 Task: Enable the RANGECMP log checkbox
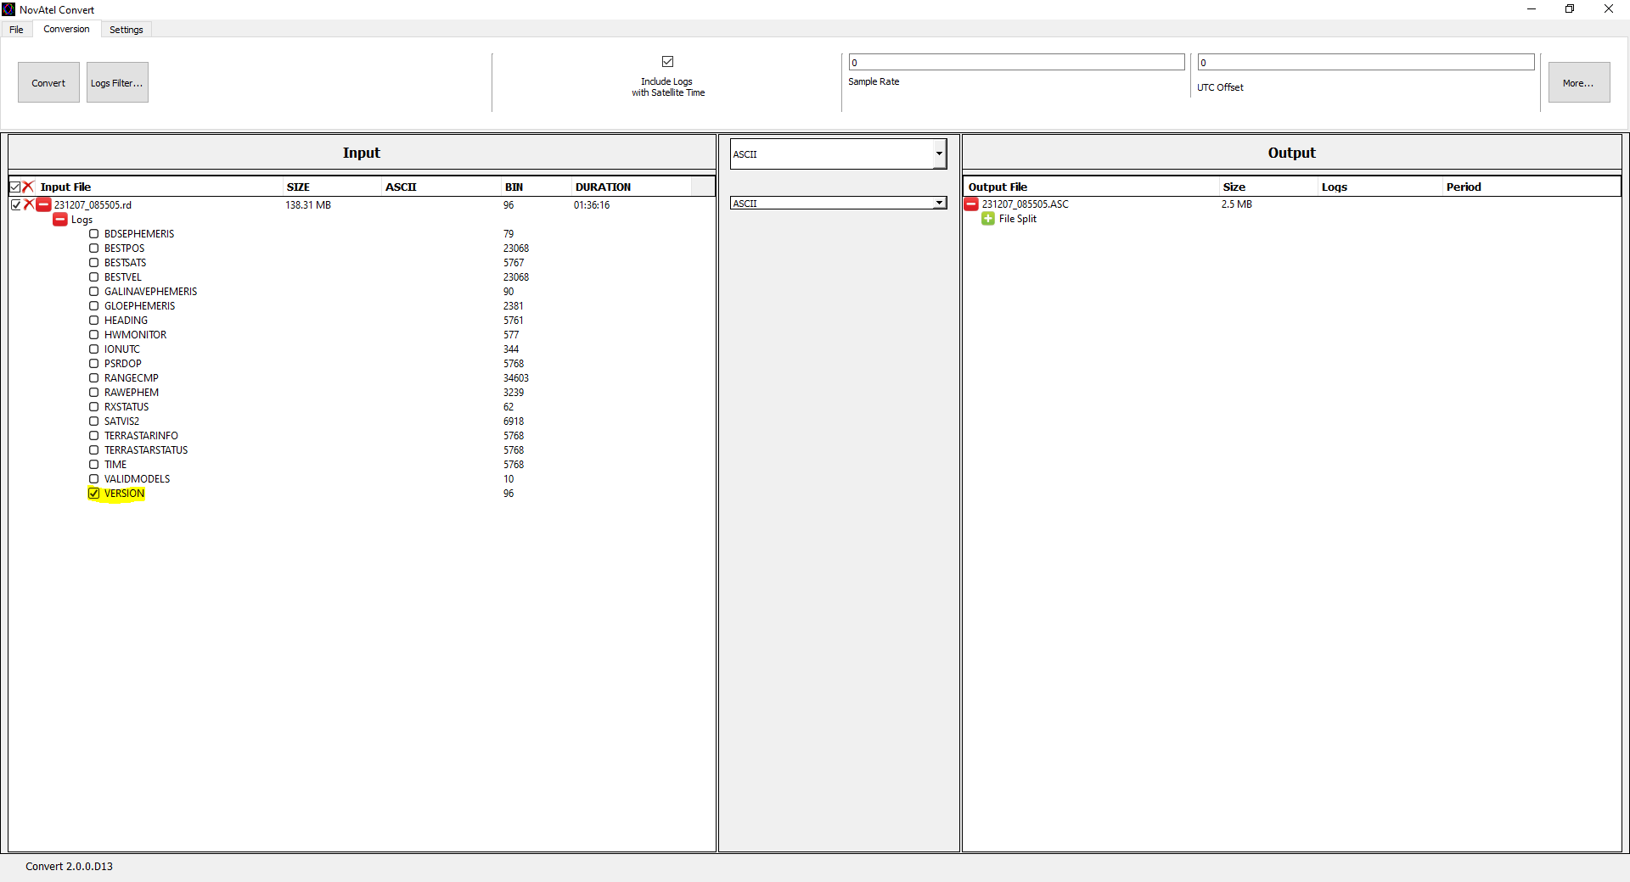coord(94,378)
